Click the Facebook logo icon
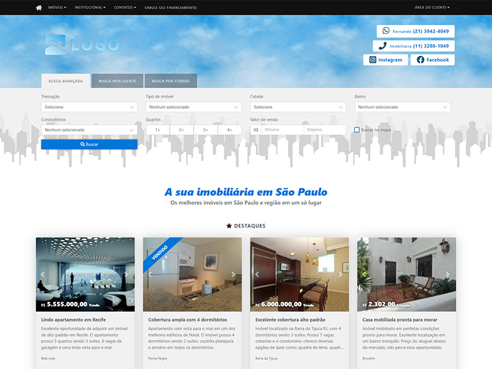 421,60
